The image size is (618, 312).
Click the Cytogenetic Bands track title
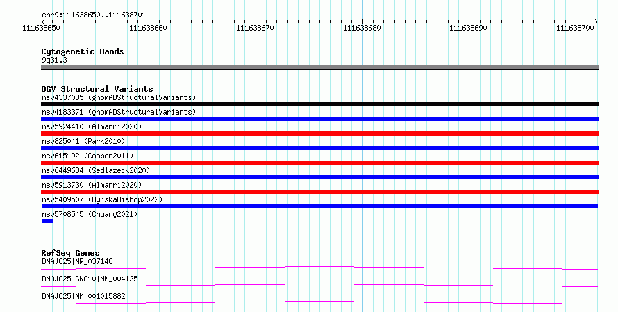(x=83, y=51)
